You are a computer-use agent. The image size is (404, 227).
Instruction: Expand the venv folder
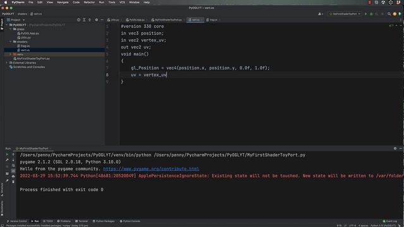[x=11, y=54]
